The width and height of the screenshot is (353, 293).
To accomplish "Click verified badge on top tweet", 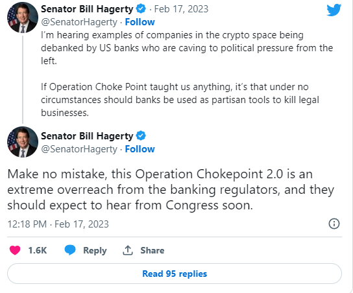I will coord(141,9).
